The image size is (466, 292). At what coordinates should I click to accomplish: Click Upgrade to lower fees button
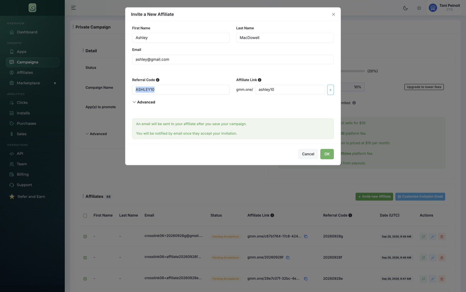424,87
